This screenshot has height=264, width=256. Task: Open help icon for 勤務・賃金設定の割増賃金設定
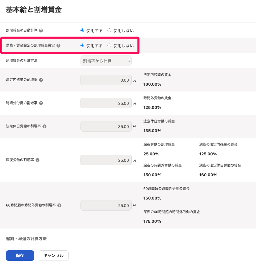pyautogui.click(x=58, y=46)
